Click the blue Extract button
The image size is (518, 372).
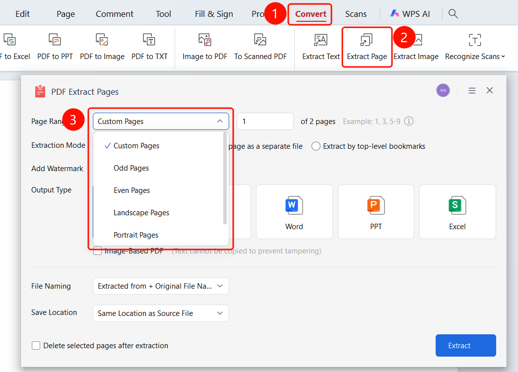point(466,346)
